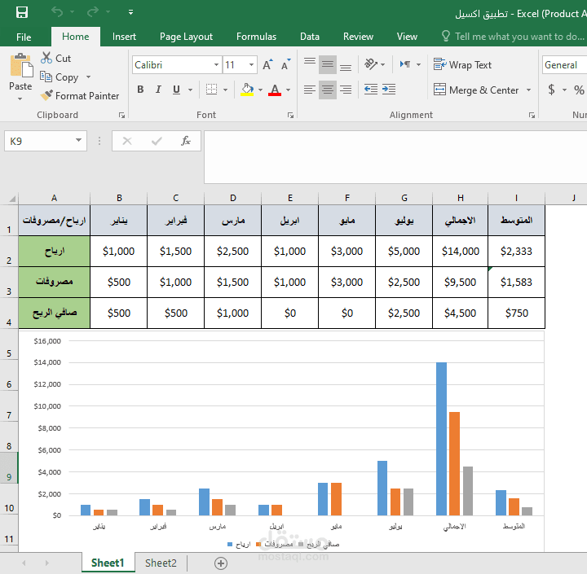
Task: Click the Borders icon in Font group
Action: (x=211, y=90)
